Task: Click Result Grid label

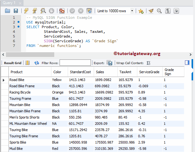Action: [13, 63]
